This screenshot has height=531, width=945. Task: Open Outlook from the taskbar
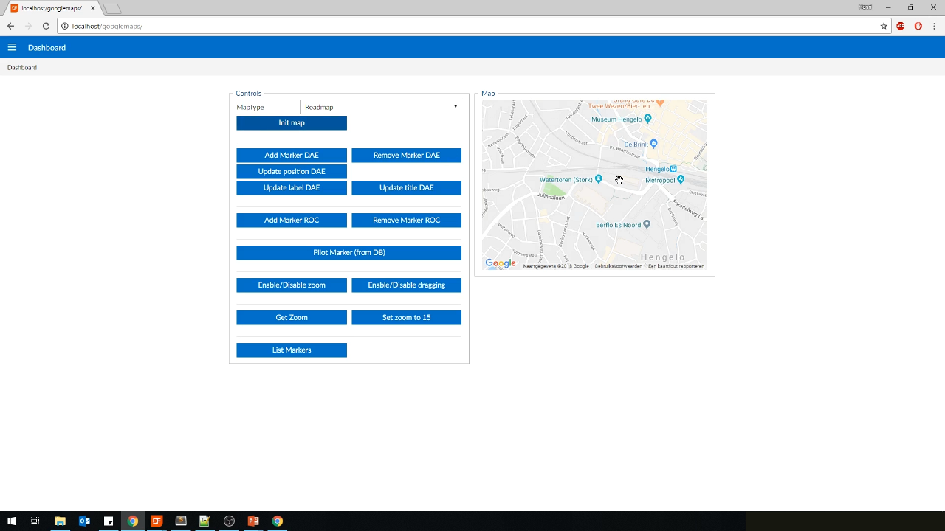[x=84, y=521]
